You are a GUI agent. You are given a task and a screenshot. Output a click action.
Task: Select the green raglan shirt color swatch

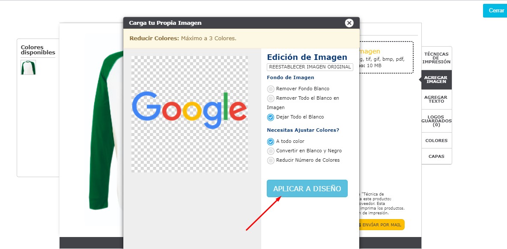(x=28, y=67)
